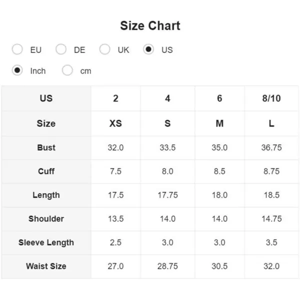Select the UK radio button
Viewport: 300px width, 300px height.
tap(104, 49)
